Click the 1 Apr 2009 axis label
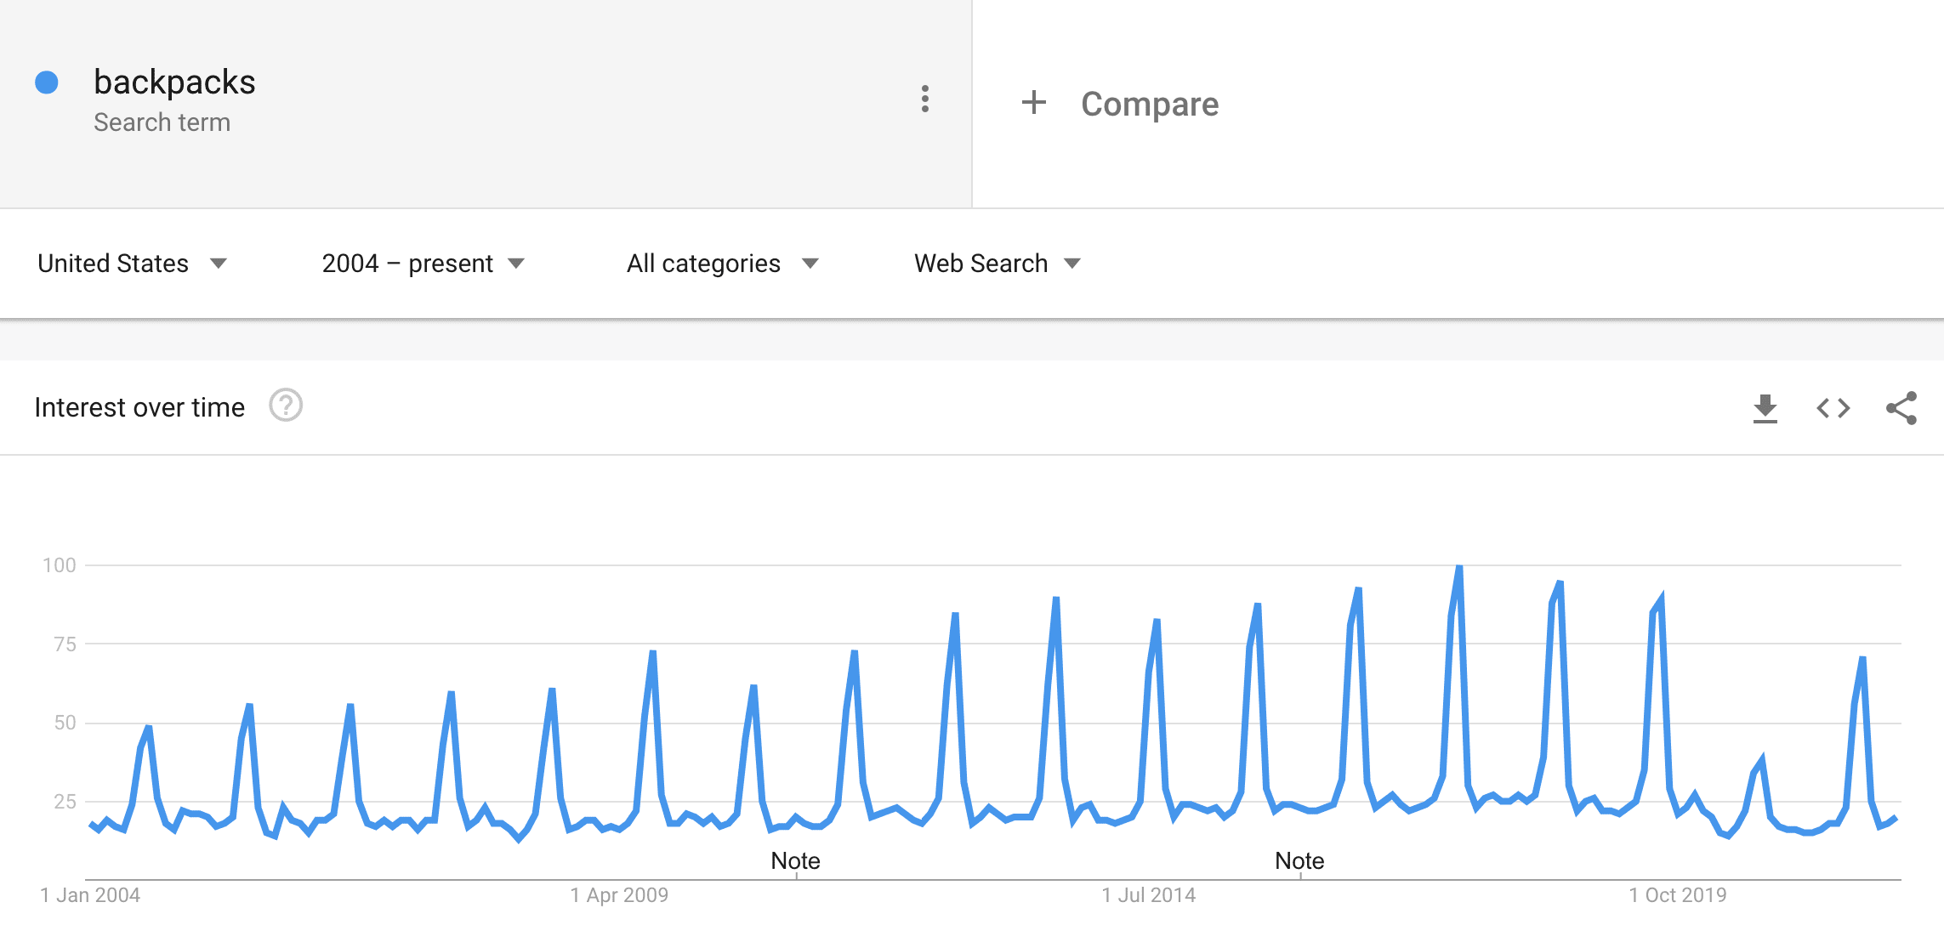 [619, 895]
